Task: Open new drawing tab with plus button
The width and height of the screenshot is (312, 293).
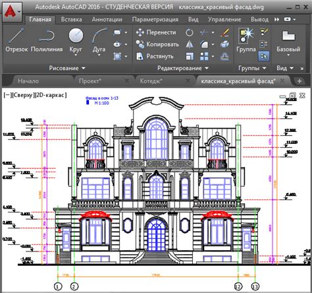Action: pyautogui.click(x=299, y=81)
